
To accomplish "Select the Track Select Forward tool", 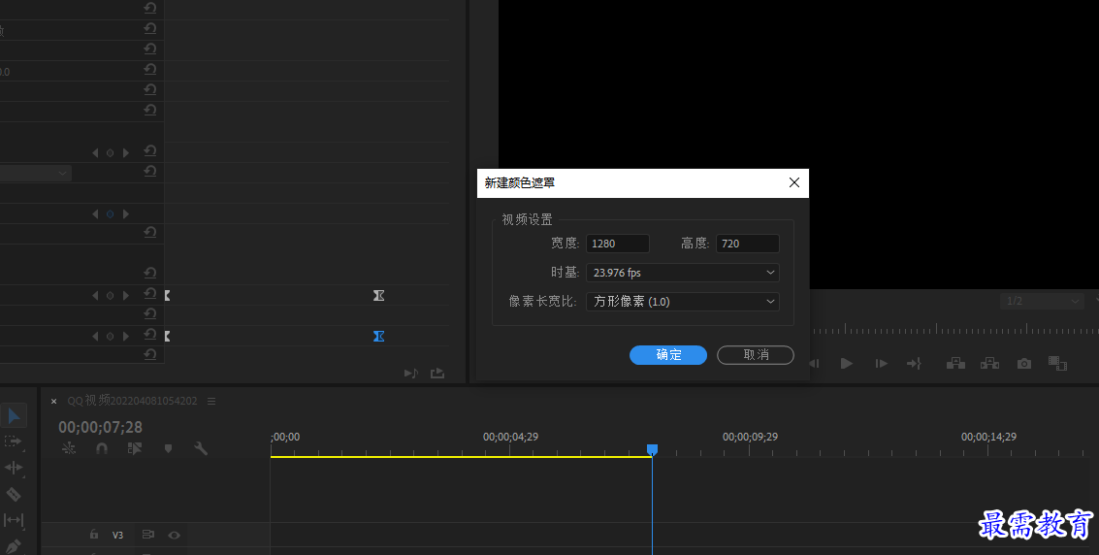I will (13, 441).
